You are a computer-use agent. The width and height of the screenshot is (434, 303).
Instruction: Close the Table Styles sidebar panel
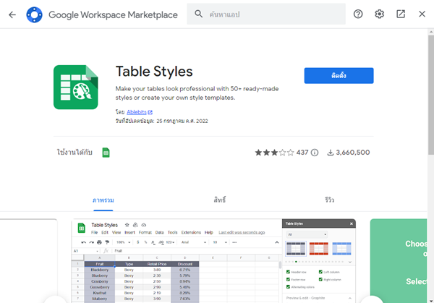click(x=352, y=223)
